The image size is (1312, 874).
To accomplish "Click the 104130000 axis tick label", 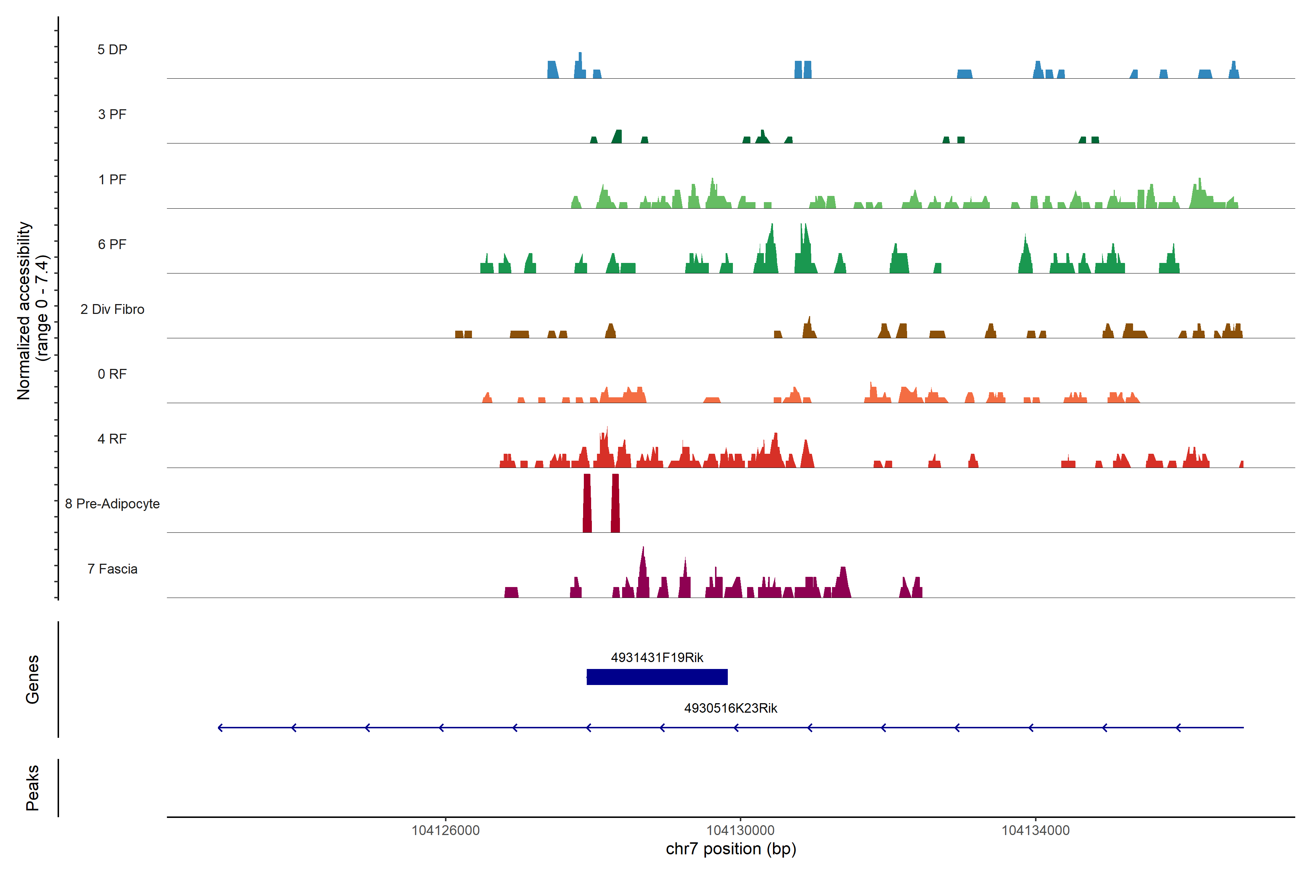I will pos(740,831).
